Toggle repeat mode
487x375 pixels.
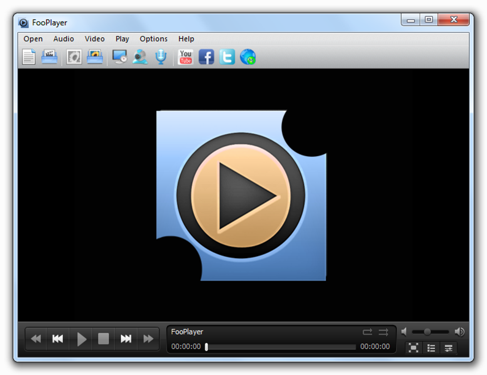point(368,332)
